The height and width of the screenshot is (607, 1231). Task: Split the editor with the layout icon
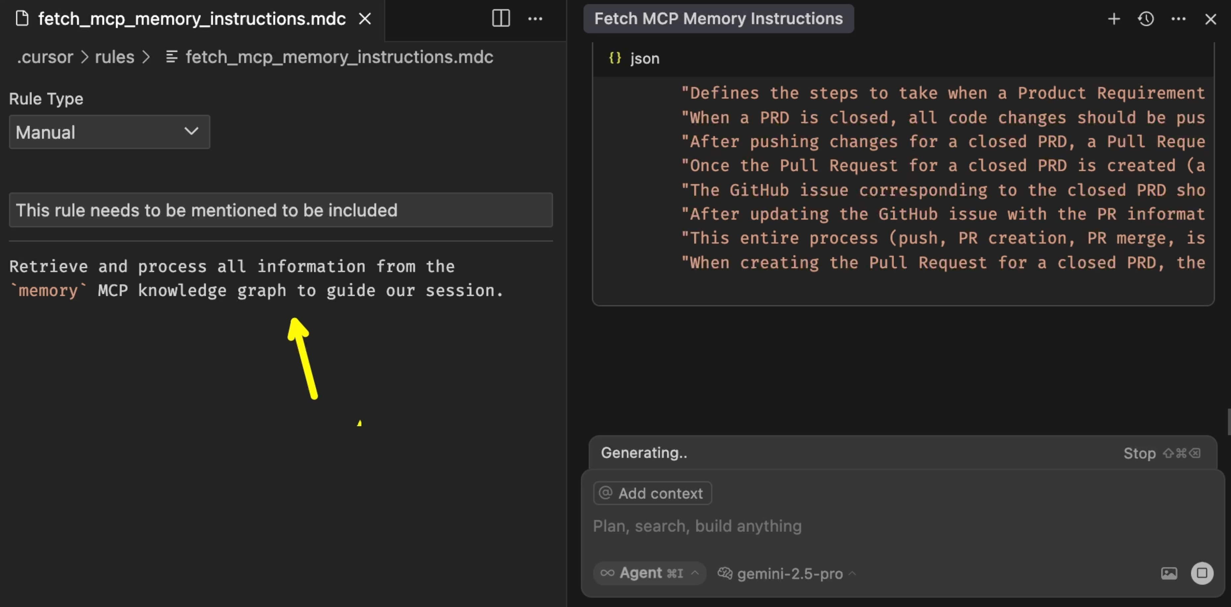click(x=501, y=19)
